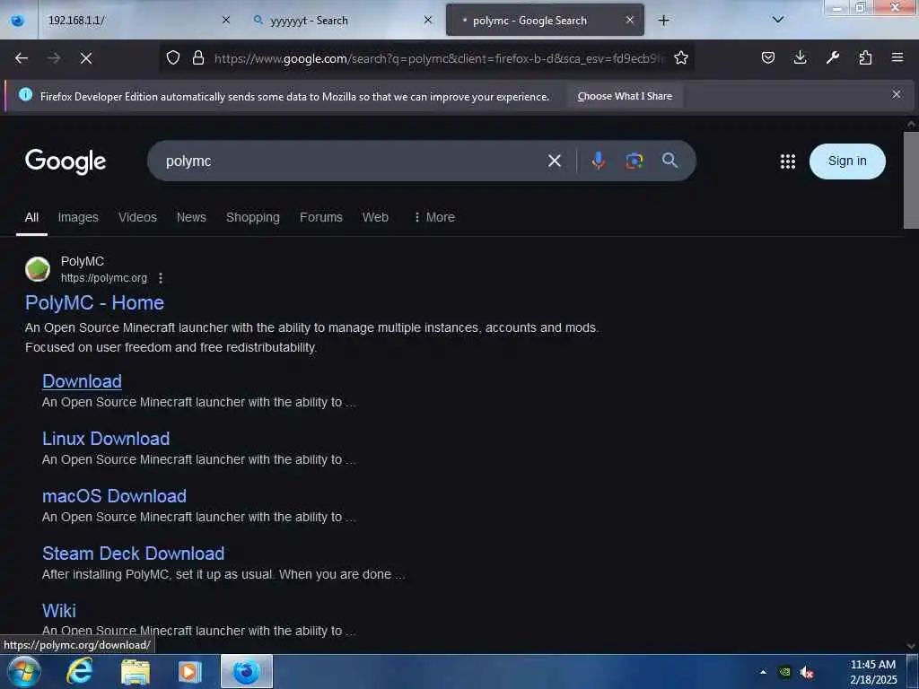Open Firefox application hamburger menu
Viewport: 919px width, 689px height.
point(897,57)
